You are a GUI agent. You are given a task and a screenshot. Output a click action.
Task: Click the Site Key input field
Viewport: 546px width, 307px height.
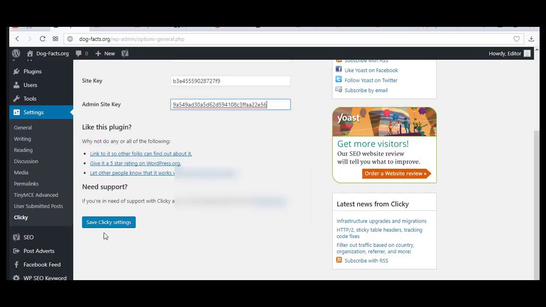coord(230,81)
